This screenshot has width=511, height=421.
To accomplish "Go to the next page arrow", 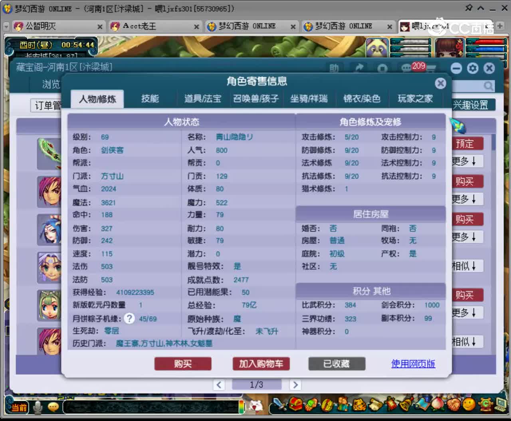I will coord(295,385).
